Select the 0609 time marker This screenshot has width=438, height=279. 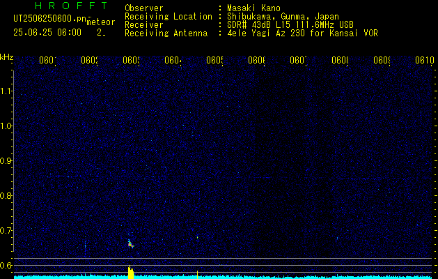[x=382, y=61]
